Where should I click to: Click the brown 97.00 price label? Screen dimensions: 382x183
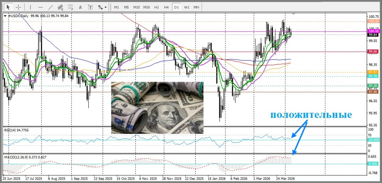[374, 91]
